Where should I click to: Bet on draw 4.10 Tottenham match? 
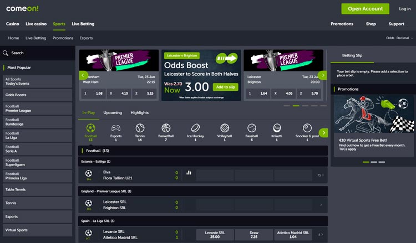tap(119, 94)
